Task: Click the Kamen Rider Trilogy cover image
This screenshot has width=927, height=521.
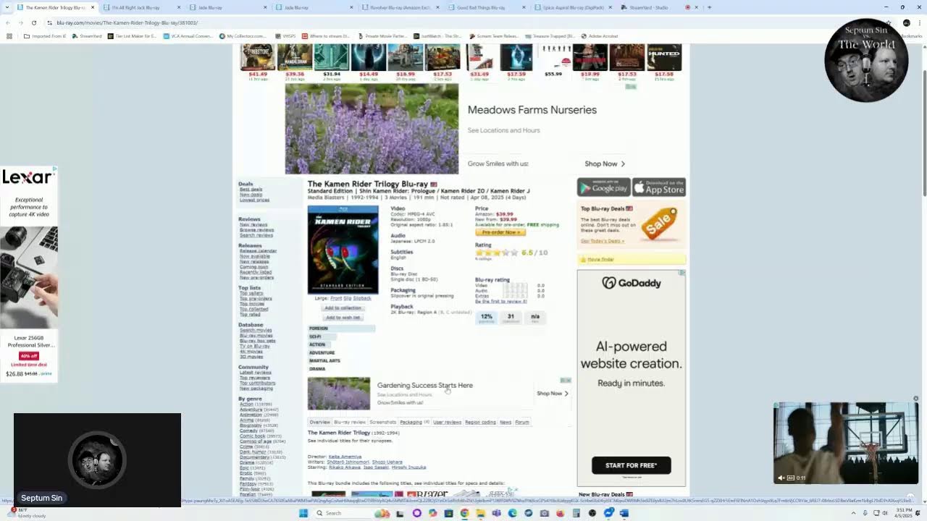Action: click(x=343, y=250)
